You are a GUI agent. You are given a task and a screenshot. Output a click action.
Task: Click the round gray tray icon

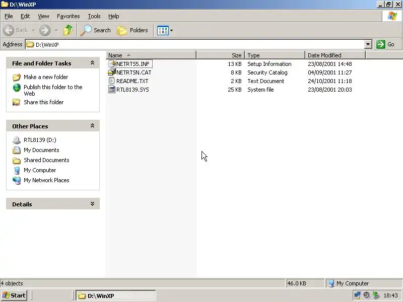point(367,295)
